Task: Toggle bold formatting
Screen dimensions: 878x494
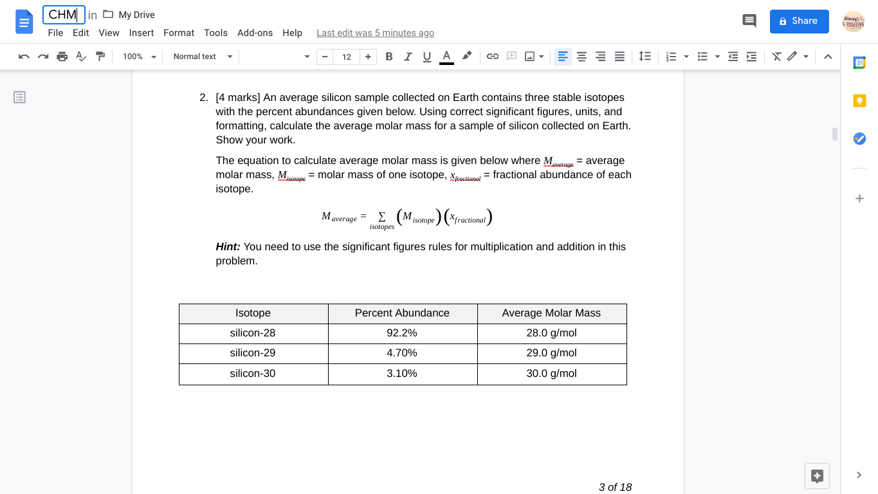Action: pos(389,57)
